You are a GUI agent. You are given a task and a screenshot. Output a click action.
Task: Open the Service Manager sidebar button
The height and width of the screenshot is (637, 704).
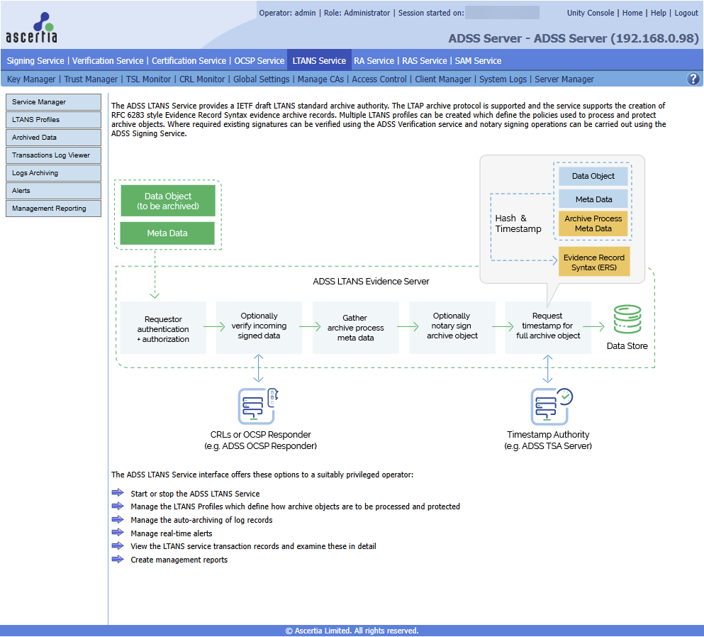53,102
